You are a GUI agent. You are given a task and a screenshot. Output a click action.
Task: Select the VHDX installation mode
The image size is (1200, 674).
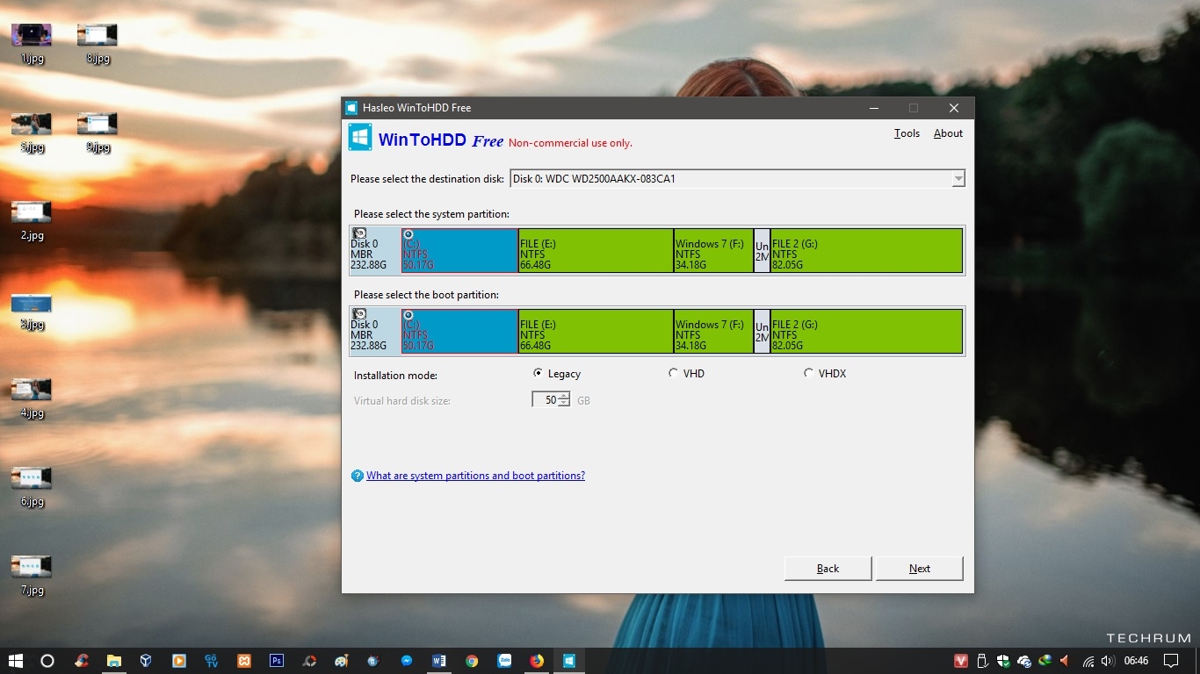(824, 374)
